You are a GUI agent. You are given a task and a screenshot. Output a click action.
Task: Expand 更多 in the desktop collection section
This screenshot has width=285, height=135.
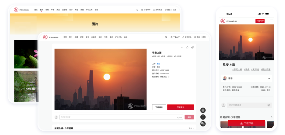click(x=191, y=128)
